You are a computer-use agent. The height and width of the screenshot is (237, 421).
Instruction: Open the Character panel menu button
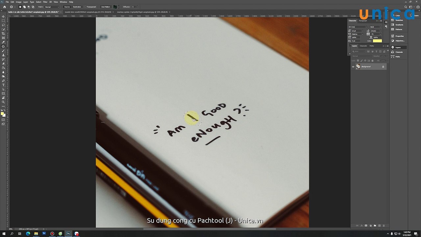(x=381, y=21)
